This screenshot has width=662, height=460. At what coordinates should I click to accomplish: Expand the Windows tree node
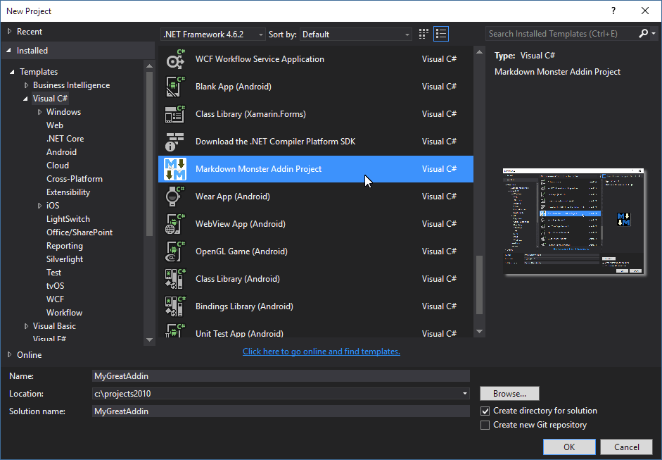tap(39, 112)
